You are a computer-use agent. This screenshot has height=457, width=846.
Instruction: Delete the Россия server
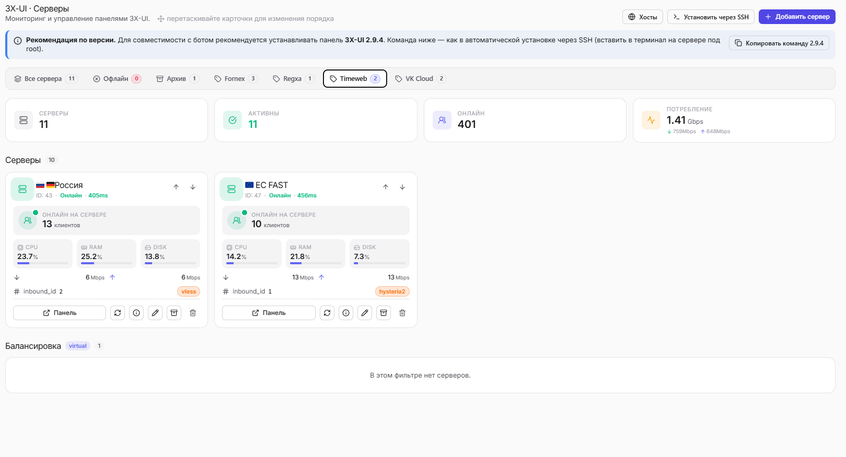pyautogui.click(x=193, y=313)
